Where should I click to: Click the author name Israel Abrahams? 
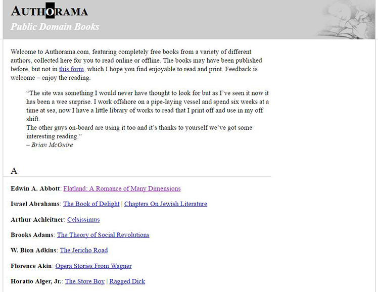click(35, 204)
